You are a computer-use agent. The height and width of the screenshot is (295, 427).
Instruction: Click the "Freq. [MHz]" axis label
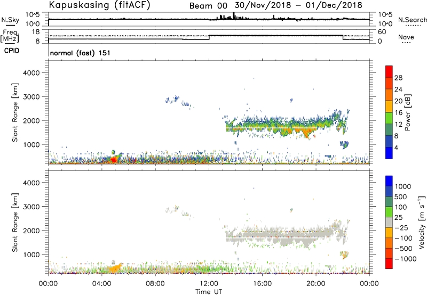point(10,36)
